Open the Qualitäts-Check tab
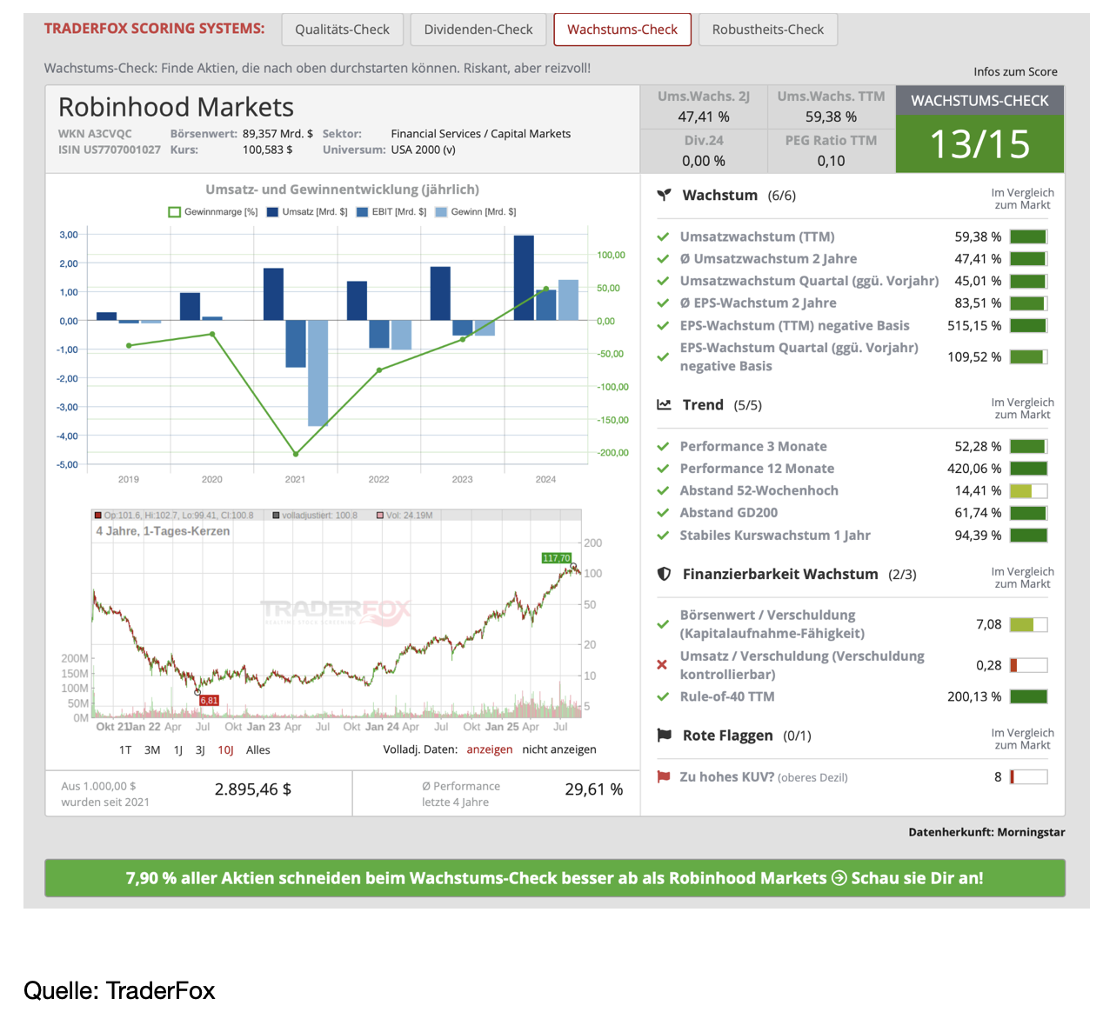This screenshot has height=1012, width=1103. click(x=342, y=30)
